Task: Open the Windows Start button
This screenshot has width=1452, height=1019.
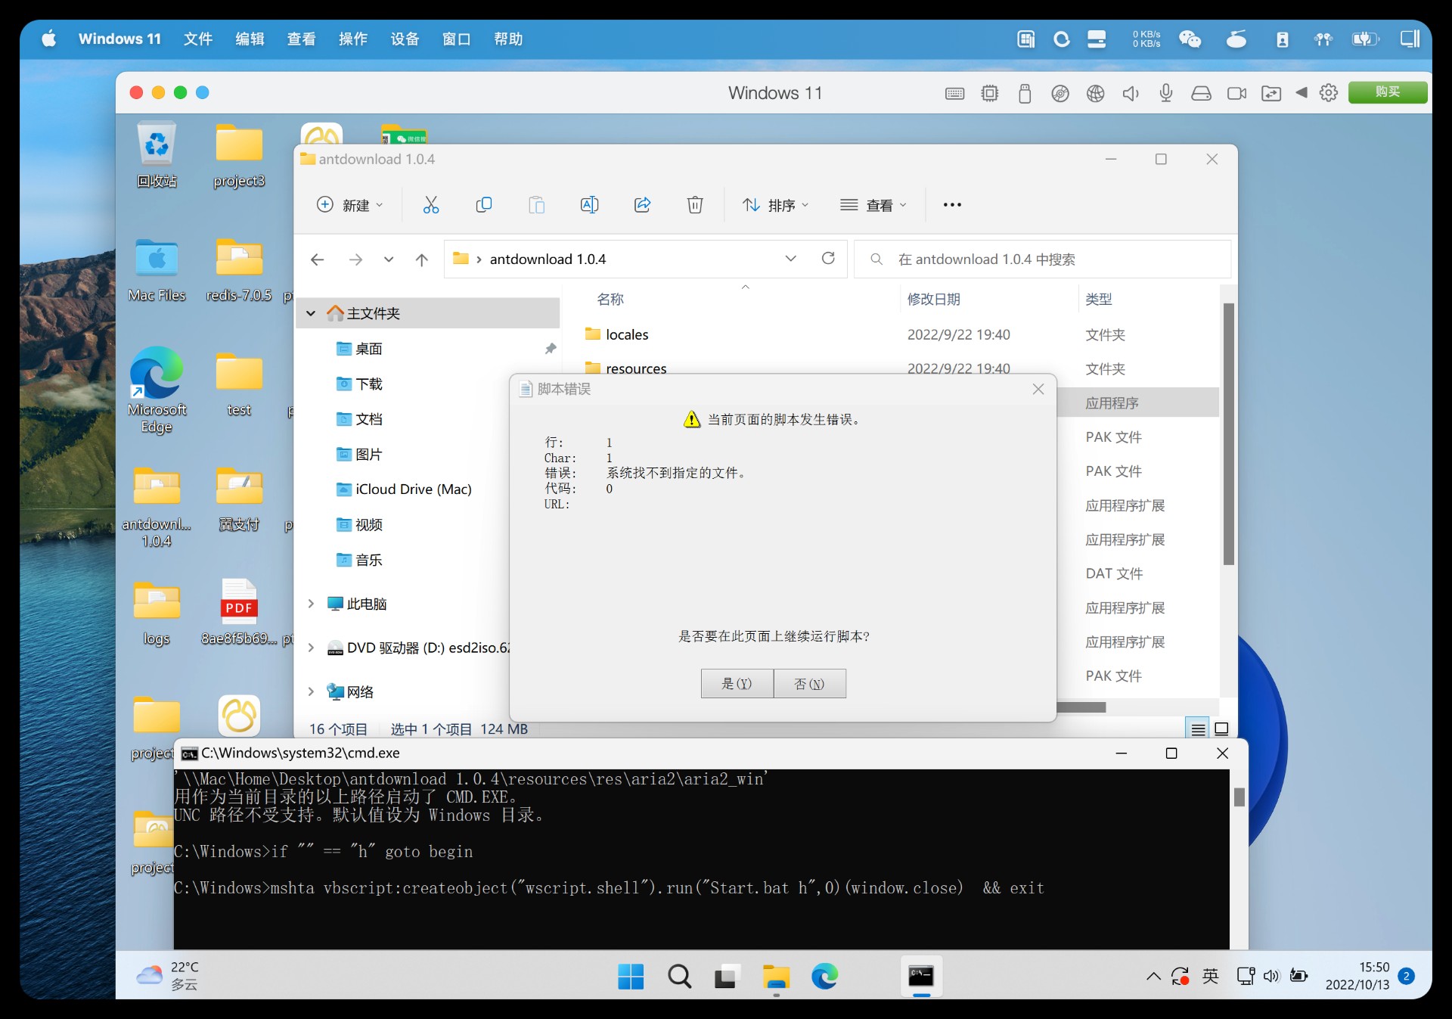Action: pyautogui.click(x=631, y=976)
